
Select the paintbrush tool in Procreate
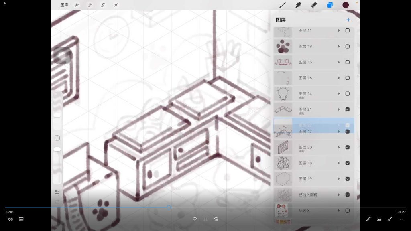pos(282,5)
